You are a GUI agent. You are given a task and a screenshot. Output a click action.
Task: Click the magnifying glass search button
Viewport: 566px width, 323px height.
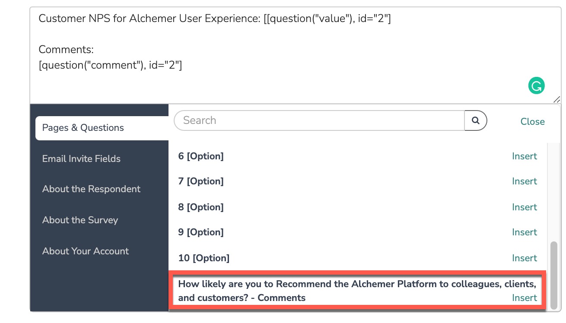(x=475, y=121)
